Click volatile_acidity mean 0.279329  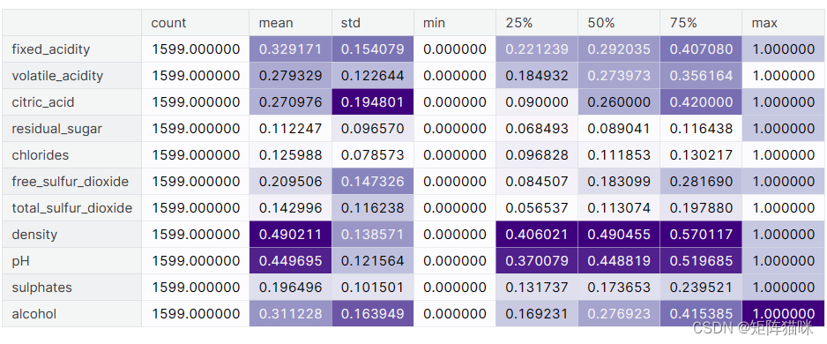click(x=291, y=76)
